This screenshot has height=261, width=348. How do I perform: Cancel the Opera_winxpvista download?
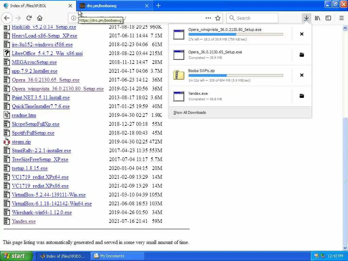302,34
